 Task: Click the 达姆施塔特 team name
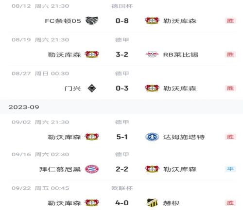point(184,137)
